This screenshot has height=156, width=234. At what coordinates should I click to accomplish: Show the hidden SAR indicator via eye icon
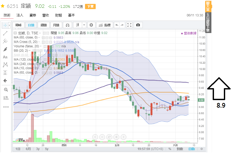tap(49, 55)
